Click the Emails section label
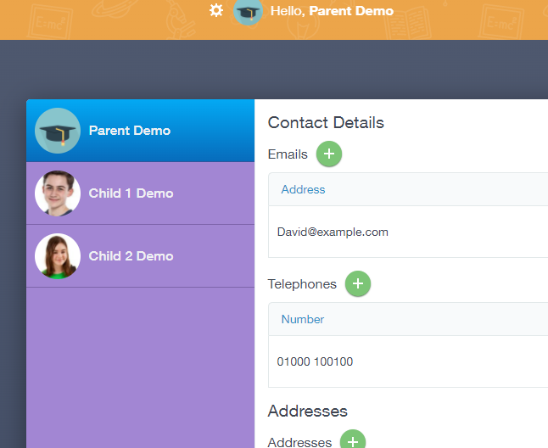The height and width of the screenshot is (448, 548). 288,154
